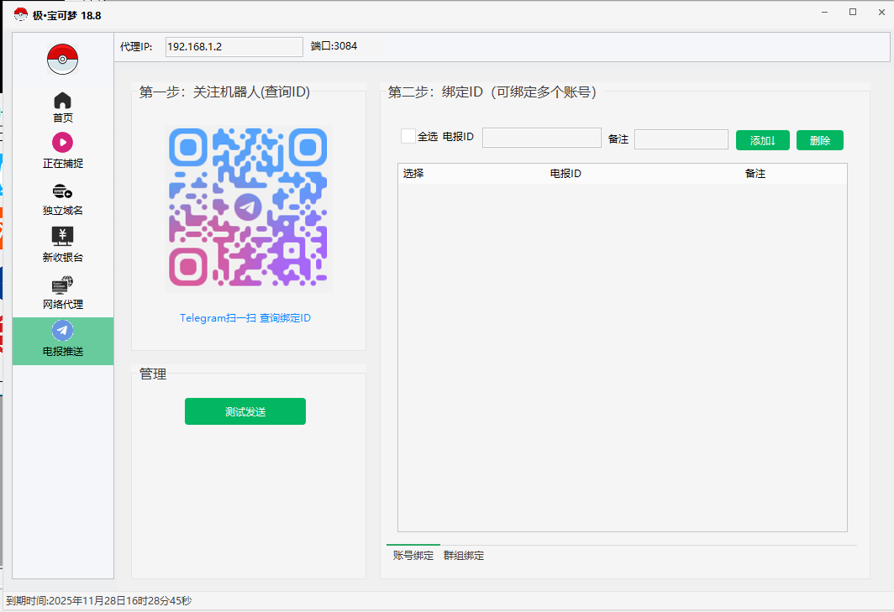Toggle the 全选 checkbox
This screenshot has height=612, width=894.
[x=408, y=136]
